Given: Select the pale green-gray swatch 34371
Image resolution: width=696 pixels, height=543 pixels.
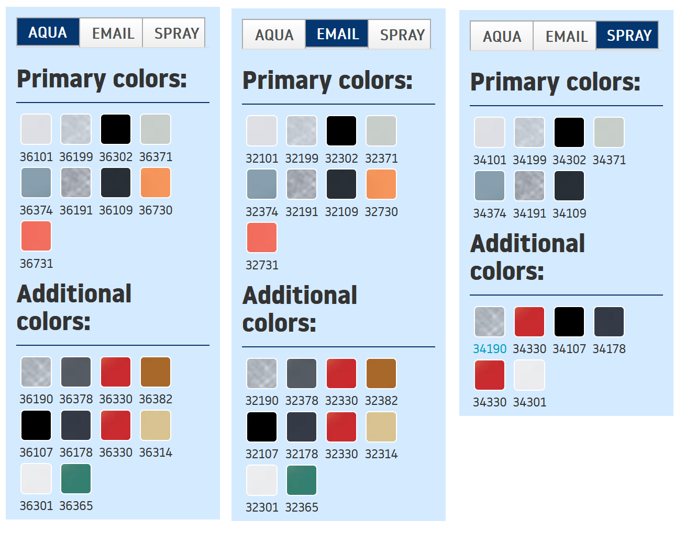Looking at the screenshot, I should [x=609, y=132].
